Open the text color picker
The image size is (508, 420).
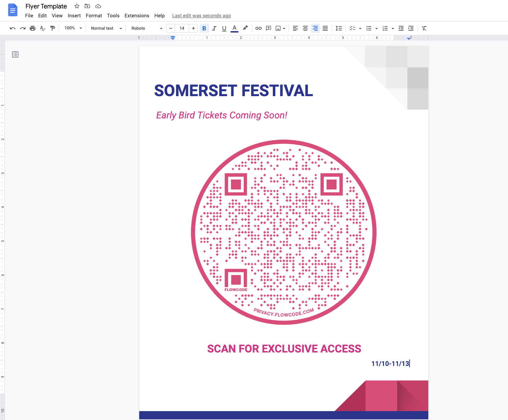point(234,28)
